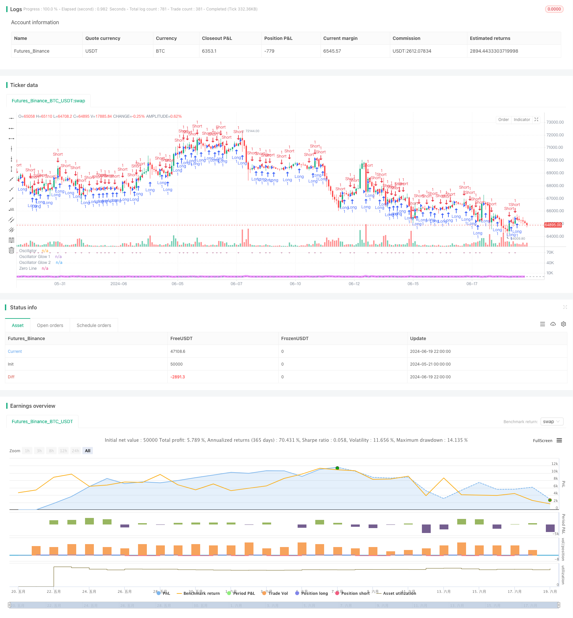Screen dimensions: 573x618
Task: Select the Fibonacci retracement lines tool
Action: click(11, 240)
